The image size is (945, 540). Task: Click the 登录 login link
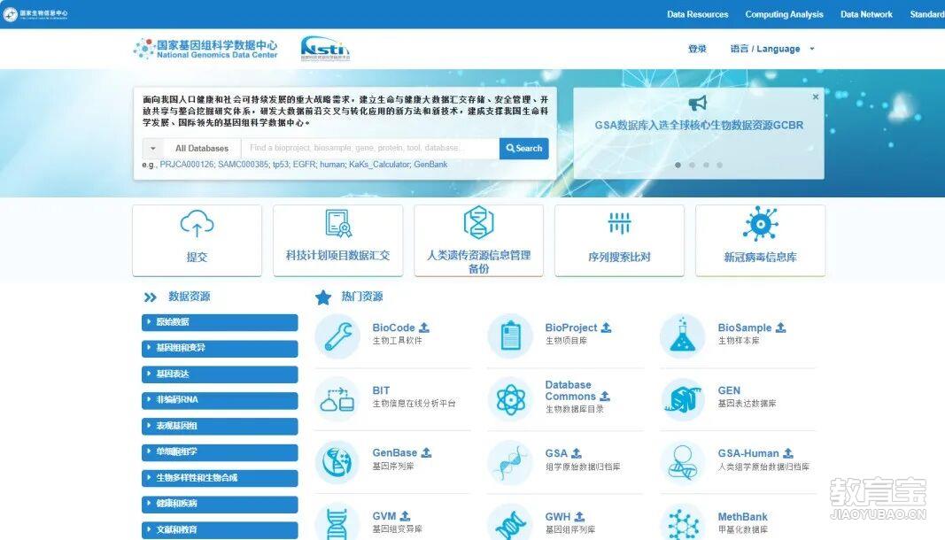[x=697, y=49]
